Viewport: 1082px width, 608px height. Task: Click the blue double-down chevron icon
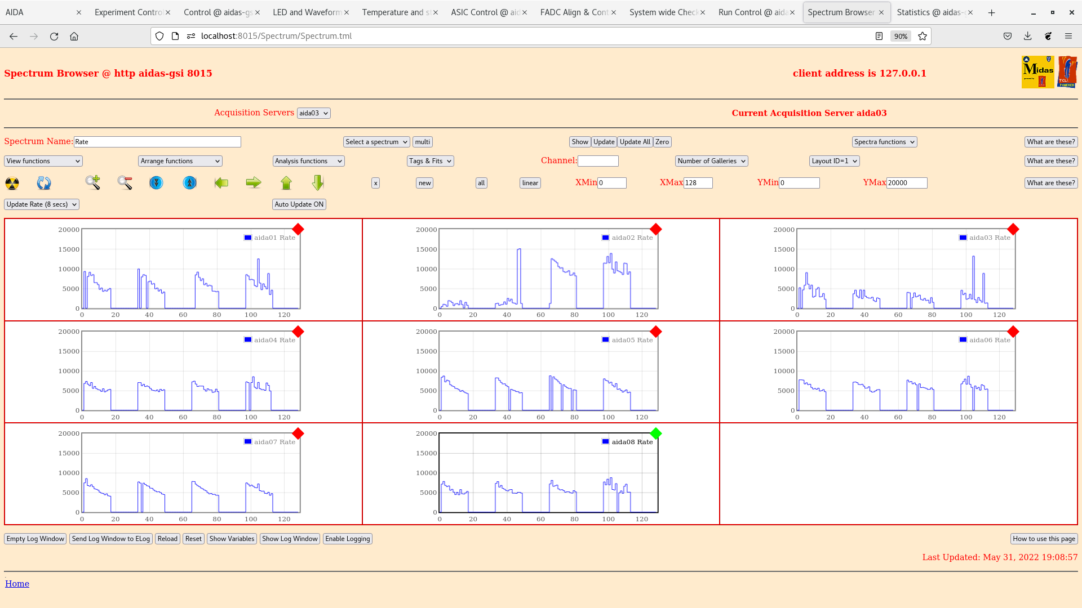coord(156,182)
